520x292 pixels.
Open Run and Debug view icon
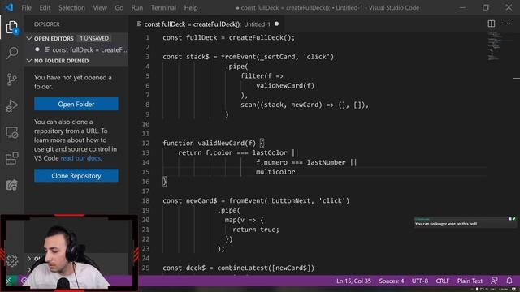tap(12, 106)
